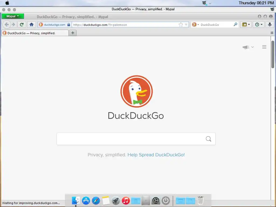This screenshot has height=207, width=276.
Task: Reload the current page
Action: [x=22, y=25]
